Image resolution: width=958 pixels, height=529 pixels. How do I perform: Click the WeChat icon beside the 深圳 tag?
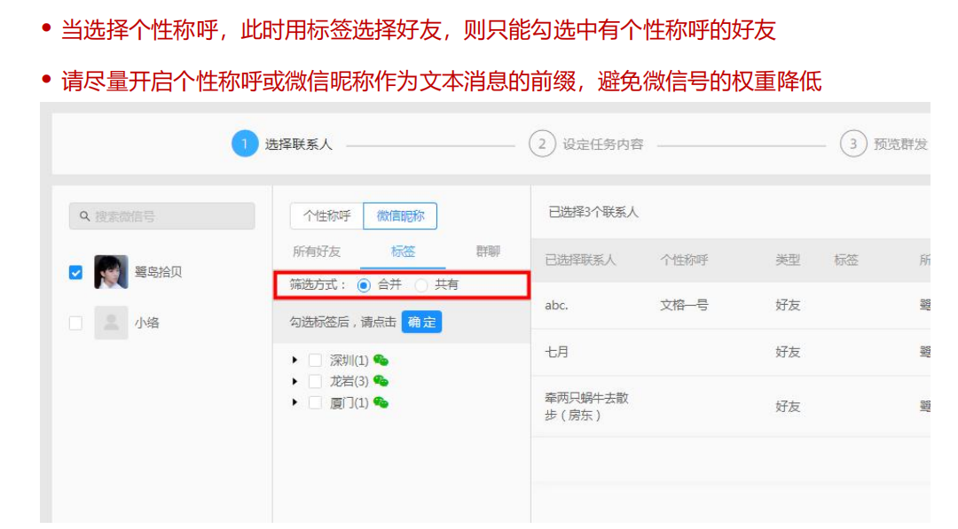[382, 360]
